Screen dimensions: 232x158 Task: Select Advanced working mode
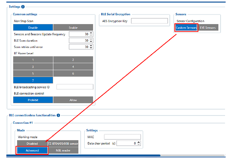pyautogui.click(x=32, y=150)
